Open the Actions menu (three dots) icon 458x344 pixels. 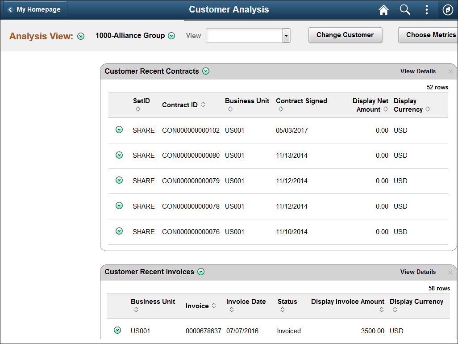pos(426,9)
